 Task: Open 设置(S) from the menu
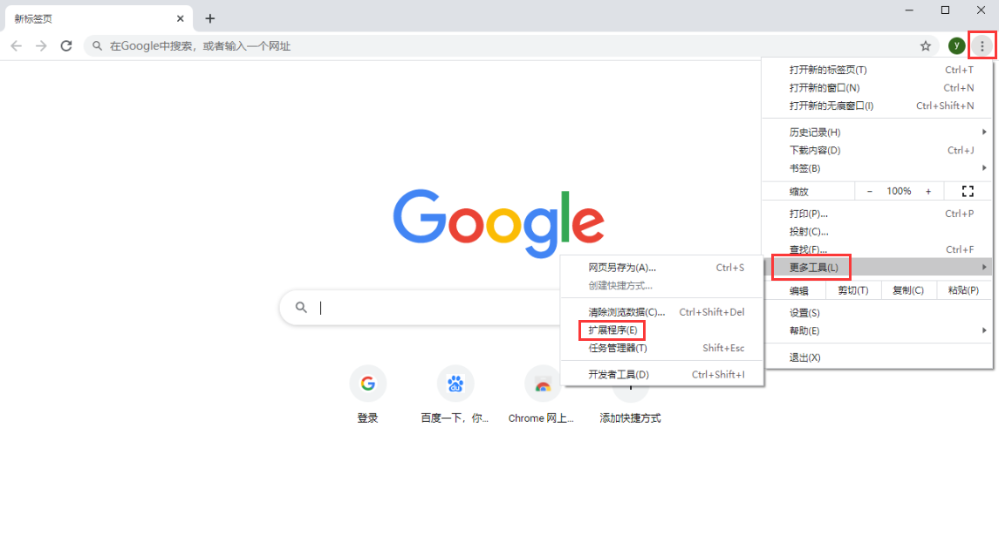(878, 313)
